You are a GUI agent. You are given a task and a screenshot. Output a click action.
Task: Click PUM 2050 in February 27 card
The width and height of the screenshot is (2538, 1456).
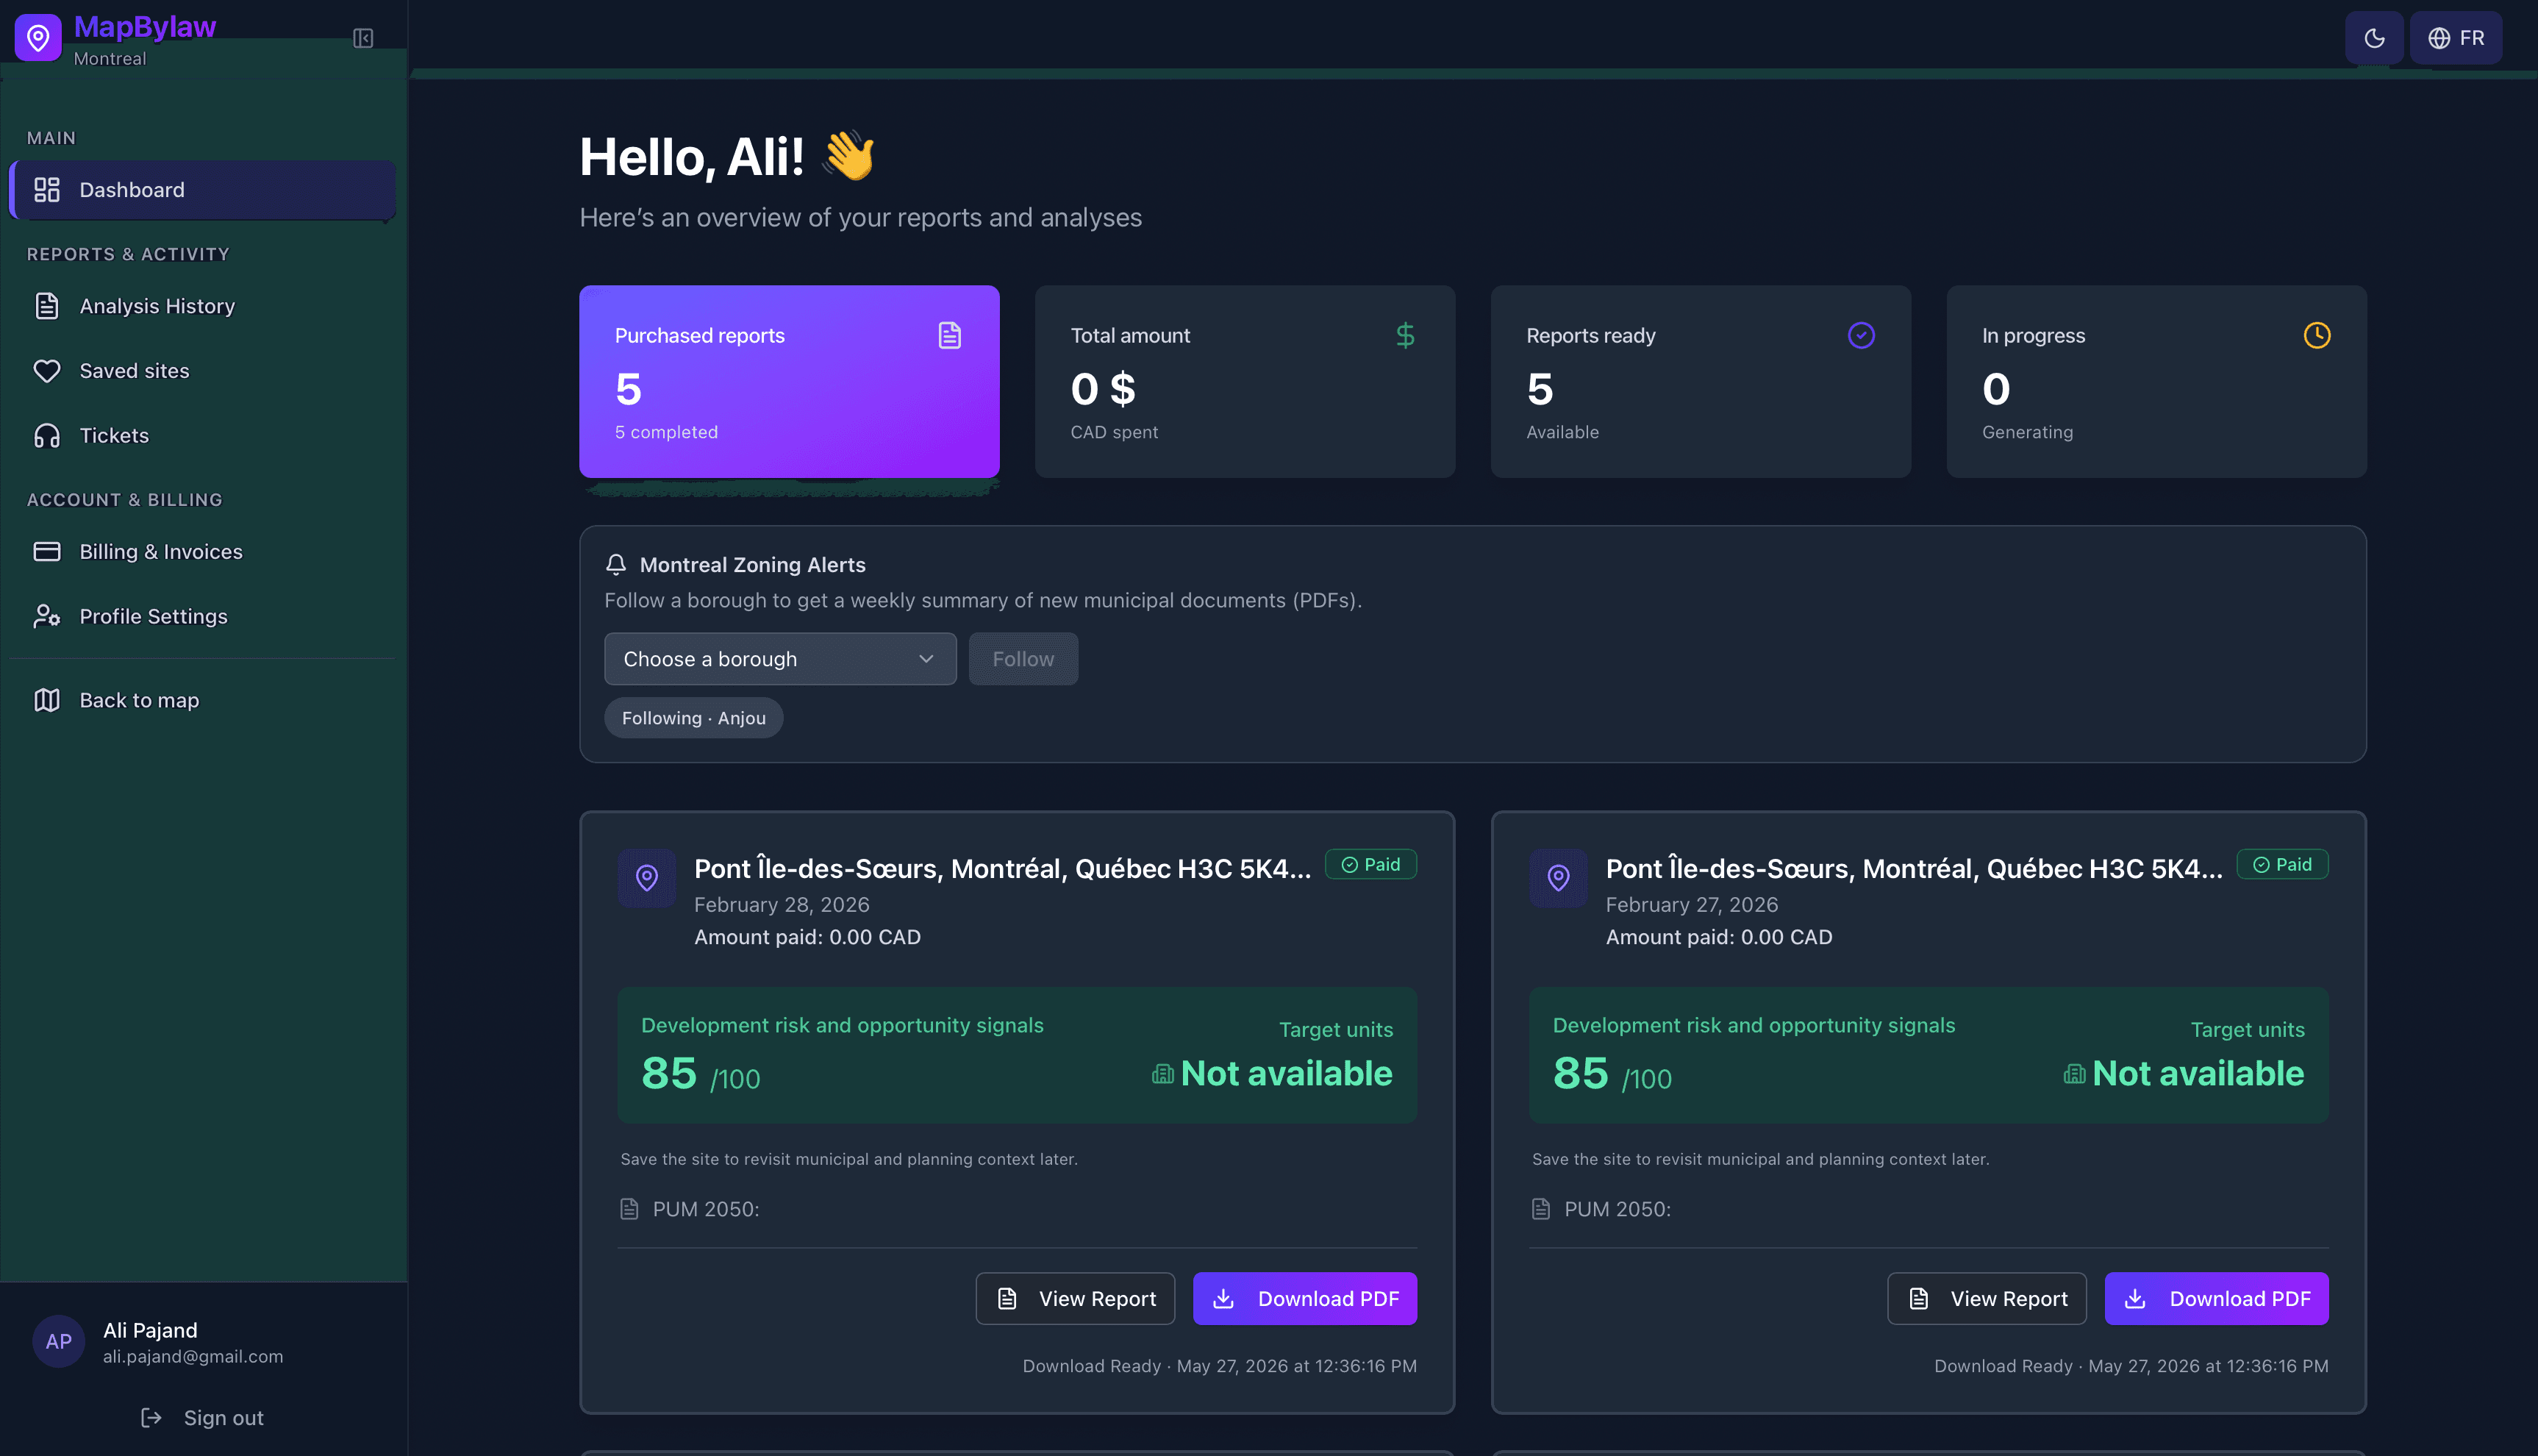pos(1617,1209)
